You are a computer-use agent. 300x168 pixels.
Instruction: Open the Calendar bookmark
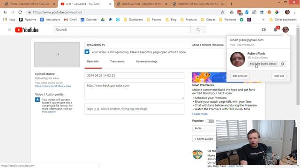pos(89,20)
